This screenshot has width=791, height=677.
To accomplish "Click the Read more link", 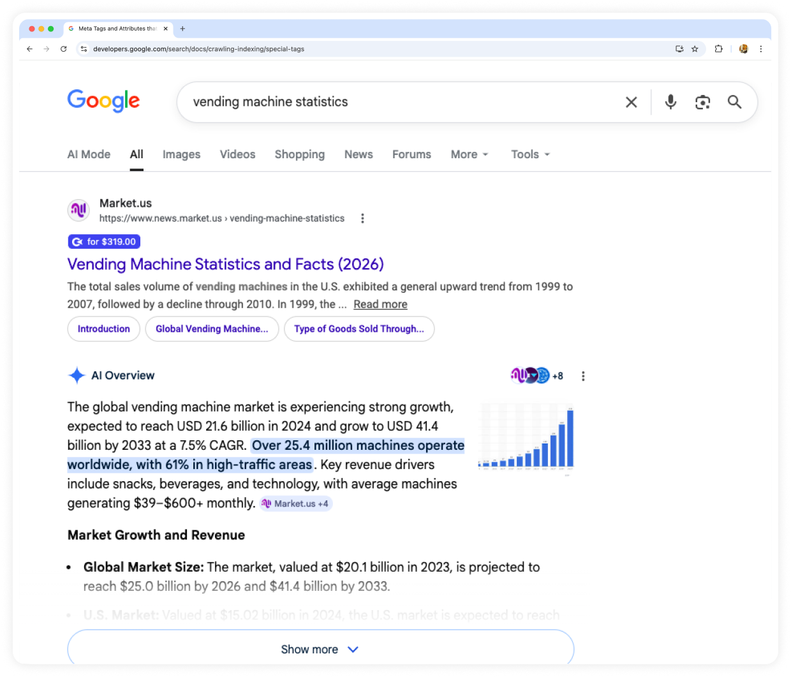I will (x=380, y=304).
